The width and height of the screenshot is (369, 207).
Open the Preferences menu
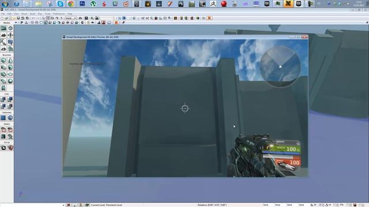[59, 14]
